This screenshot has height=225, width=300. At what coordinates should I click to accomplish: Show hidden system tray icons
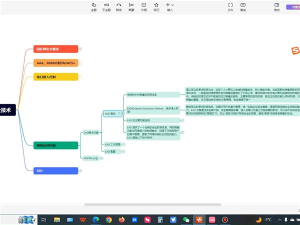(x=279, y=219)
